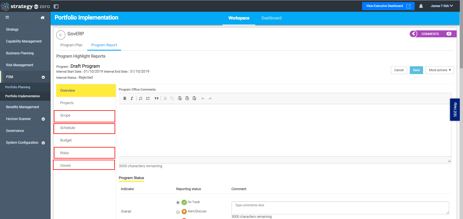
Task: Click the Overall comment text box
Action: pyautogui.click(x=340, y=208)
